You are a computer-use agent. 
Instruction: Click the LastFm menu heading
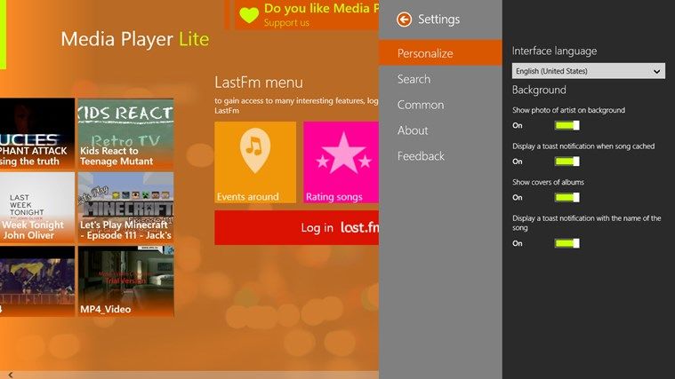259,82
